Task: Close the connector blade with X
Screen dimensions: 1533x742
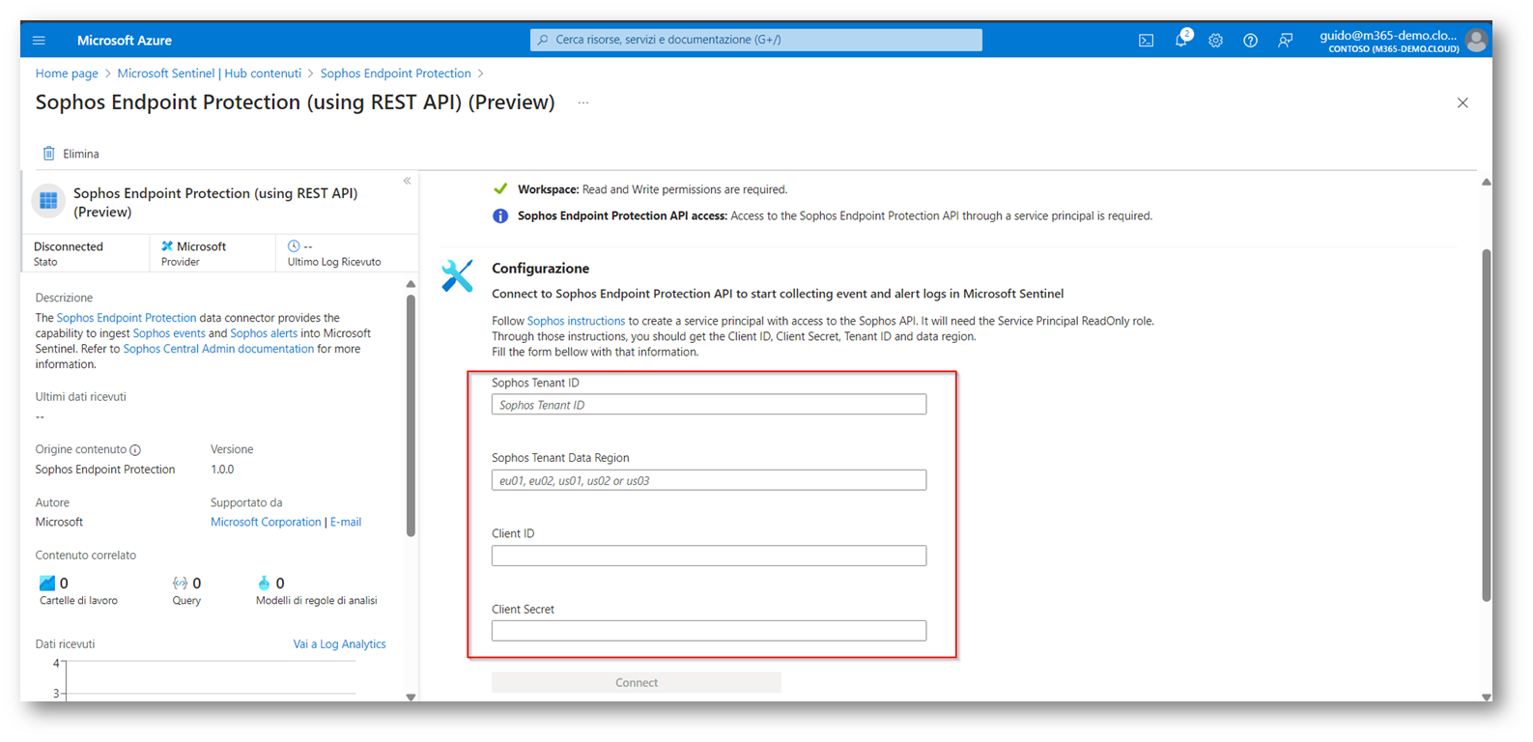Action: [x=1462, y=102]
